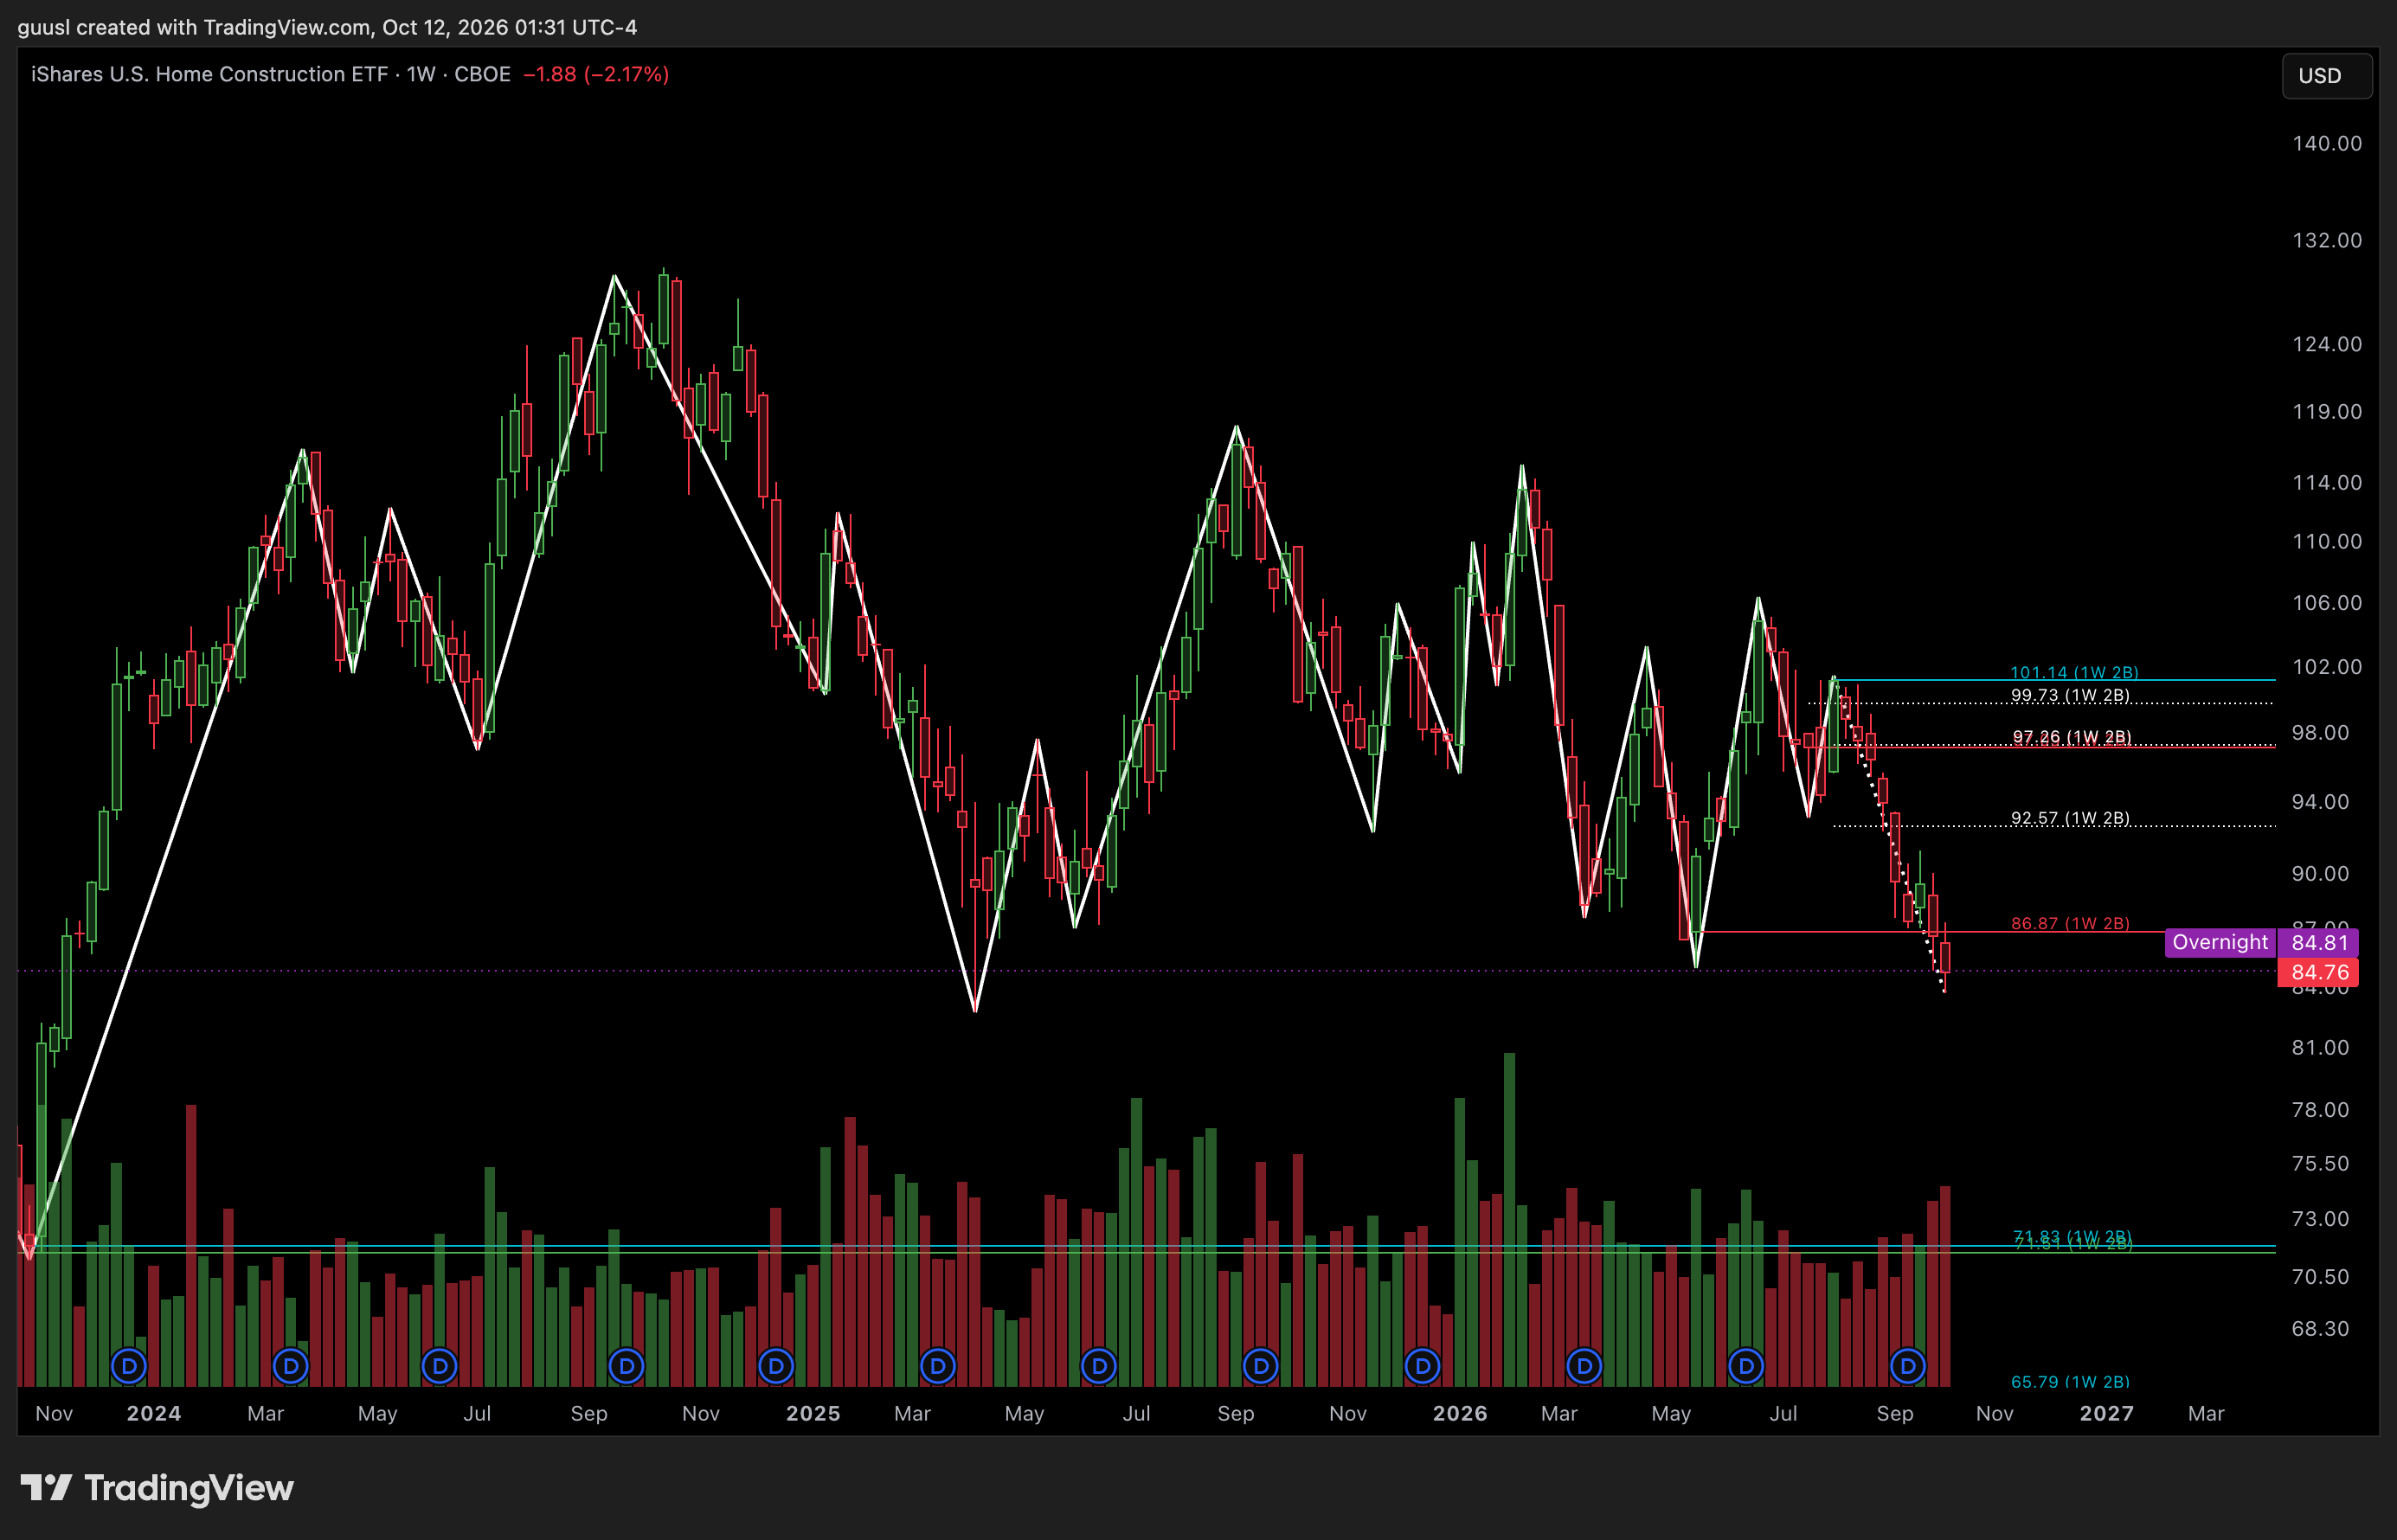Click the TradingView logo at the bottom

[x=157, y=1488]
